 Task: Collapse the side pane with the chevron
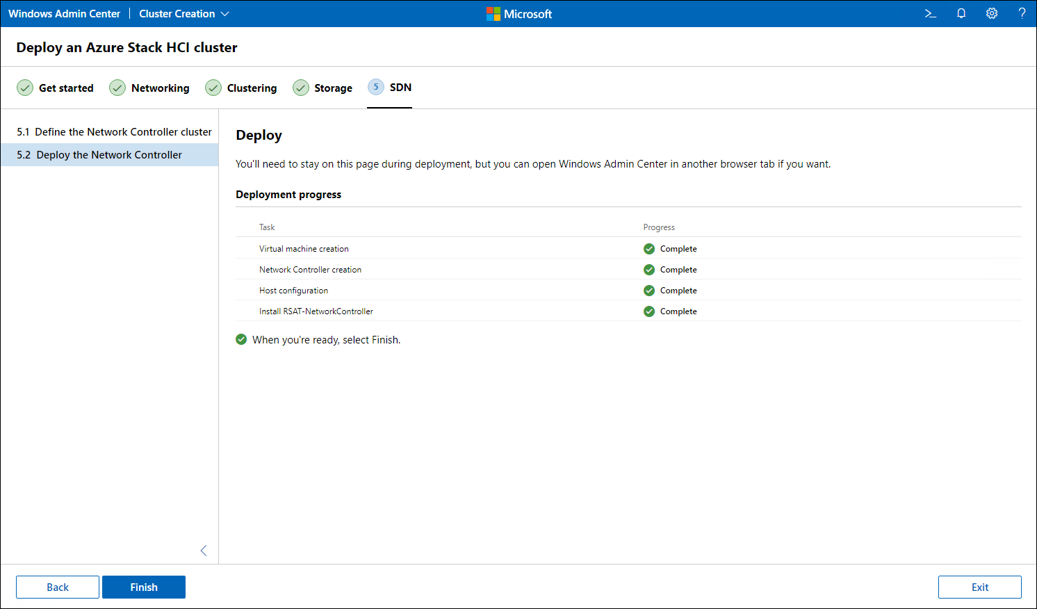[204, 551]
